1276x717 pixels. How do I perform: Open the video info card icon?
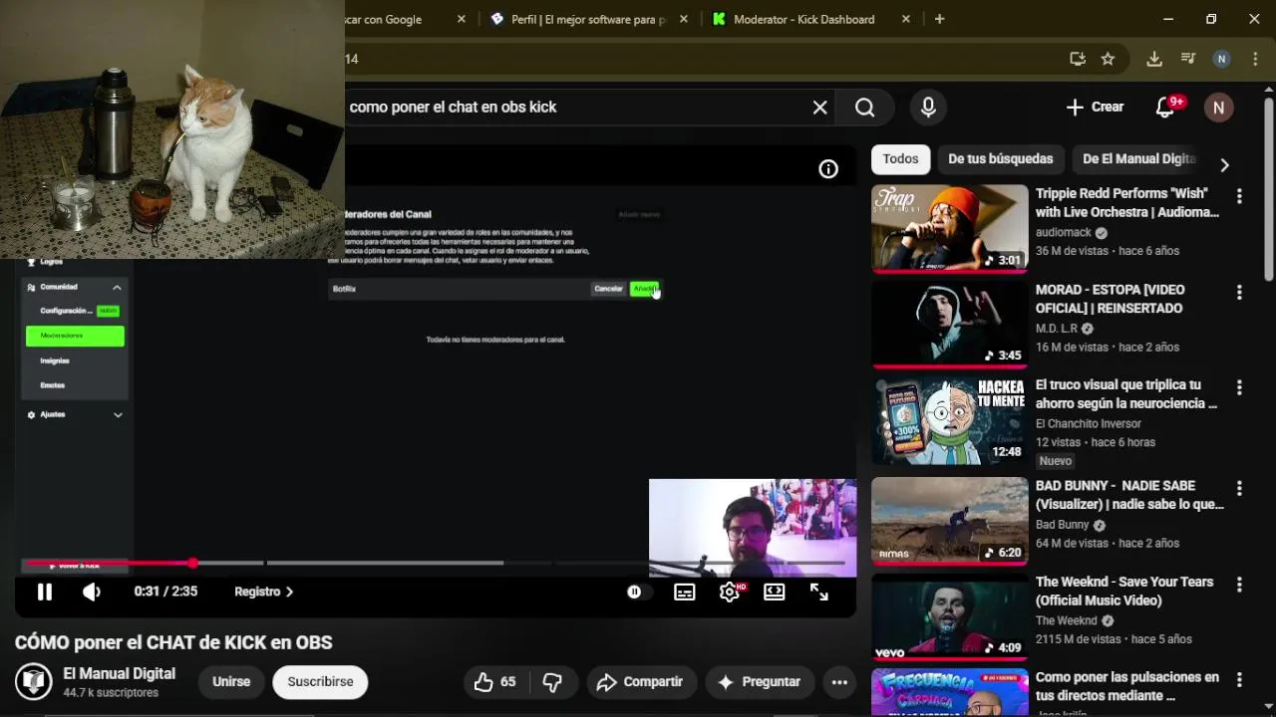(x=828, y=169)
